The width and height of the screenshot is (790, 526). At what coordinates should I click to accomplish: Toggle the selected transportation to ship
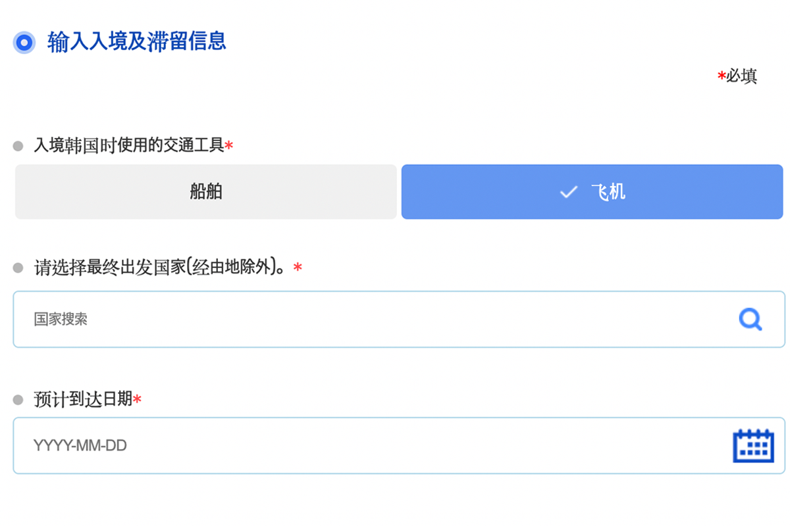tap(205, 191)
